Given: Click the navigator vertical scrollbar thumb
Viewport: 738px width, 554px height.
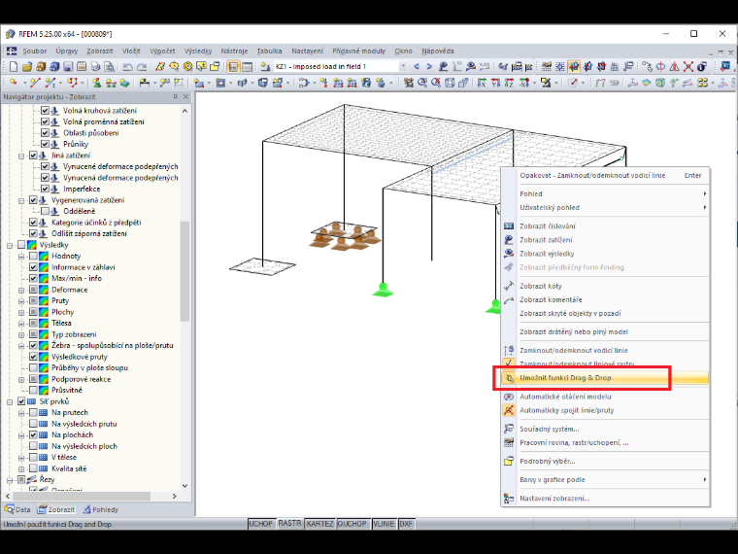Looking at the screenshot, I should [x=184, y=271].
